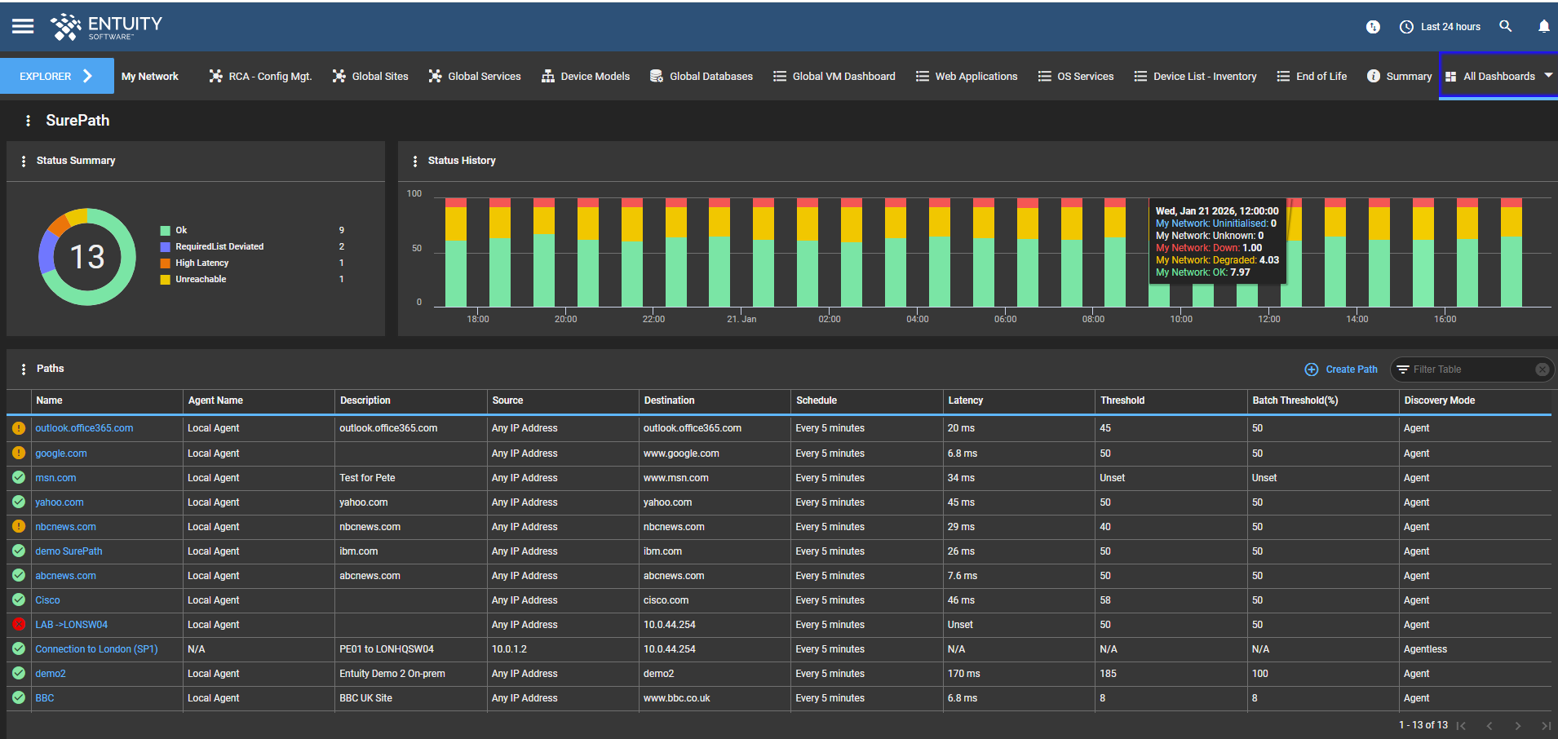
Task: Click the info icon beside Last 24 hours
Action: coord(1373,27)
